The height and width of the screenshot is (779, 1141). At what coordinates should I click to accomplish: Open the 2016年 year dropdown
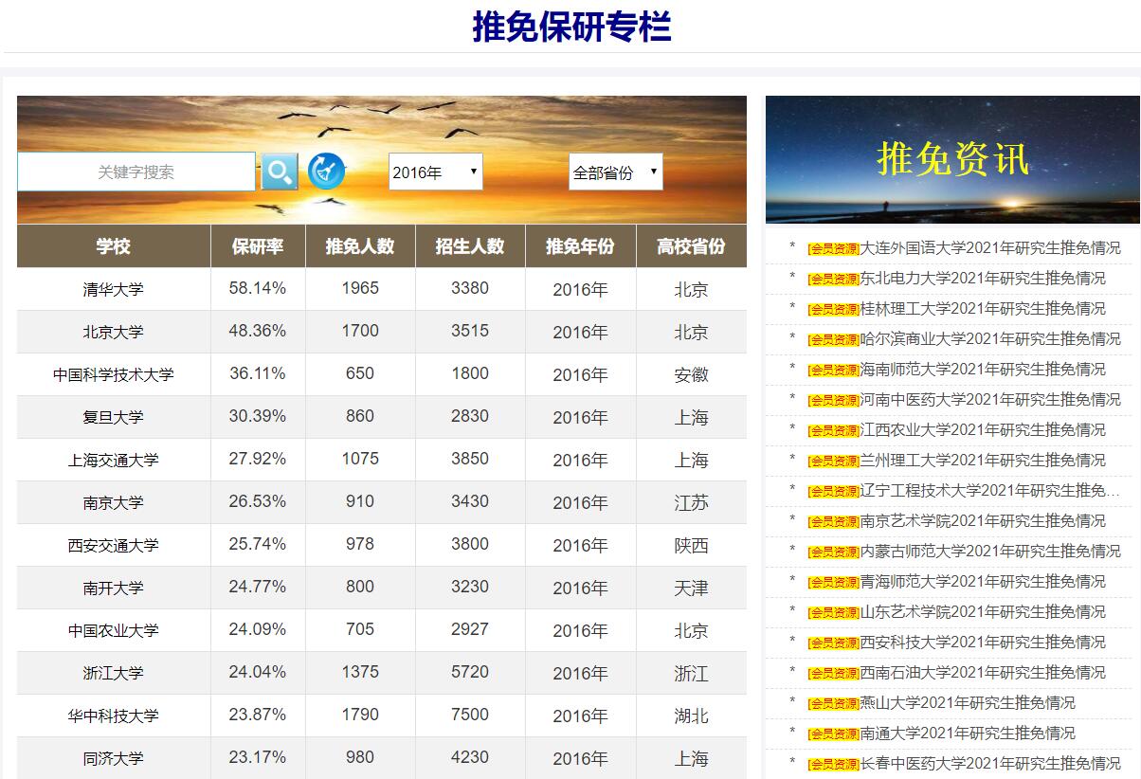point(435,172)
